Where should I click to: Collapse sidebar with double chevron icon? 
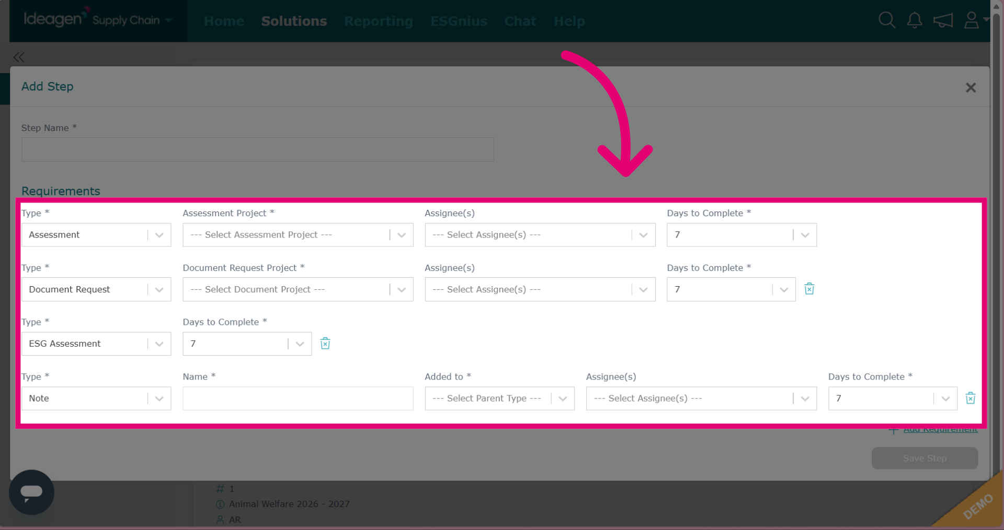(19, 57)
